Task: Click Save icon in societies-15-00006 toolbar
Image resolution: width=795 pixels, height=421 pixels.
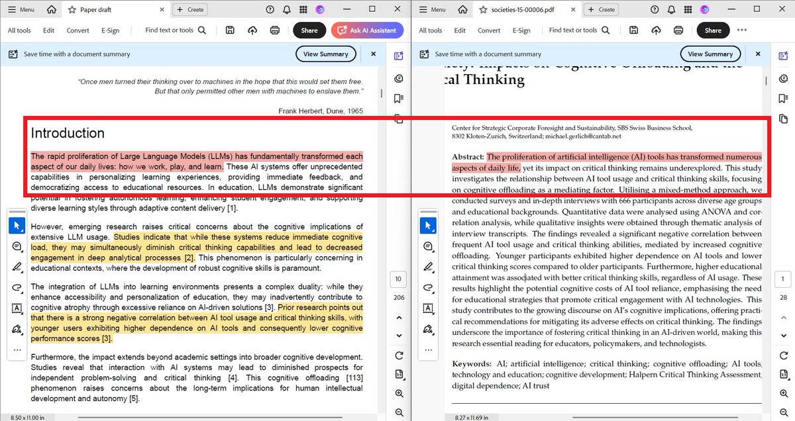Action: pos(634,30)
